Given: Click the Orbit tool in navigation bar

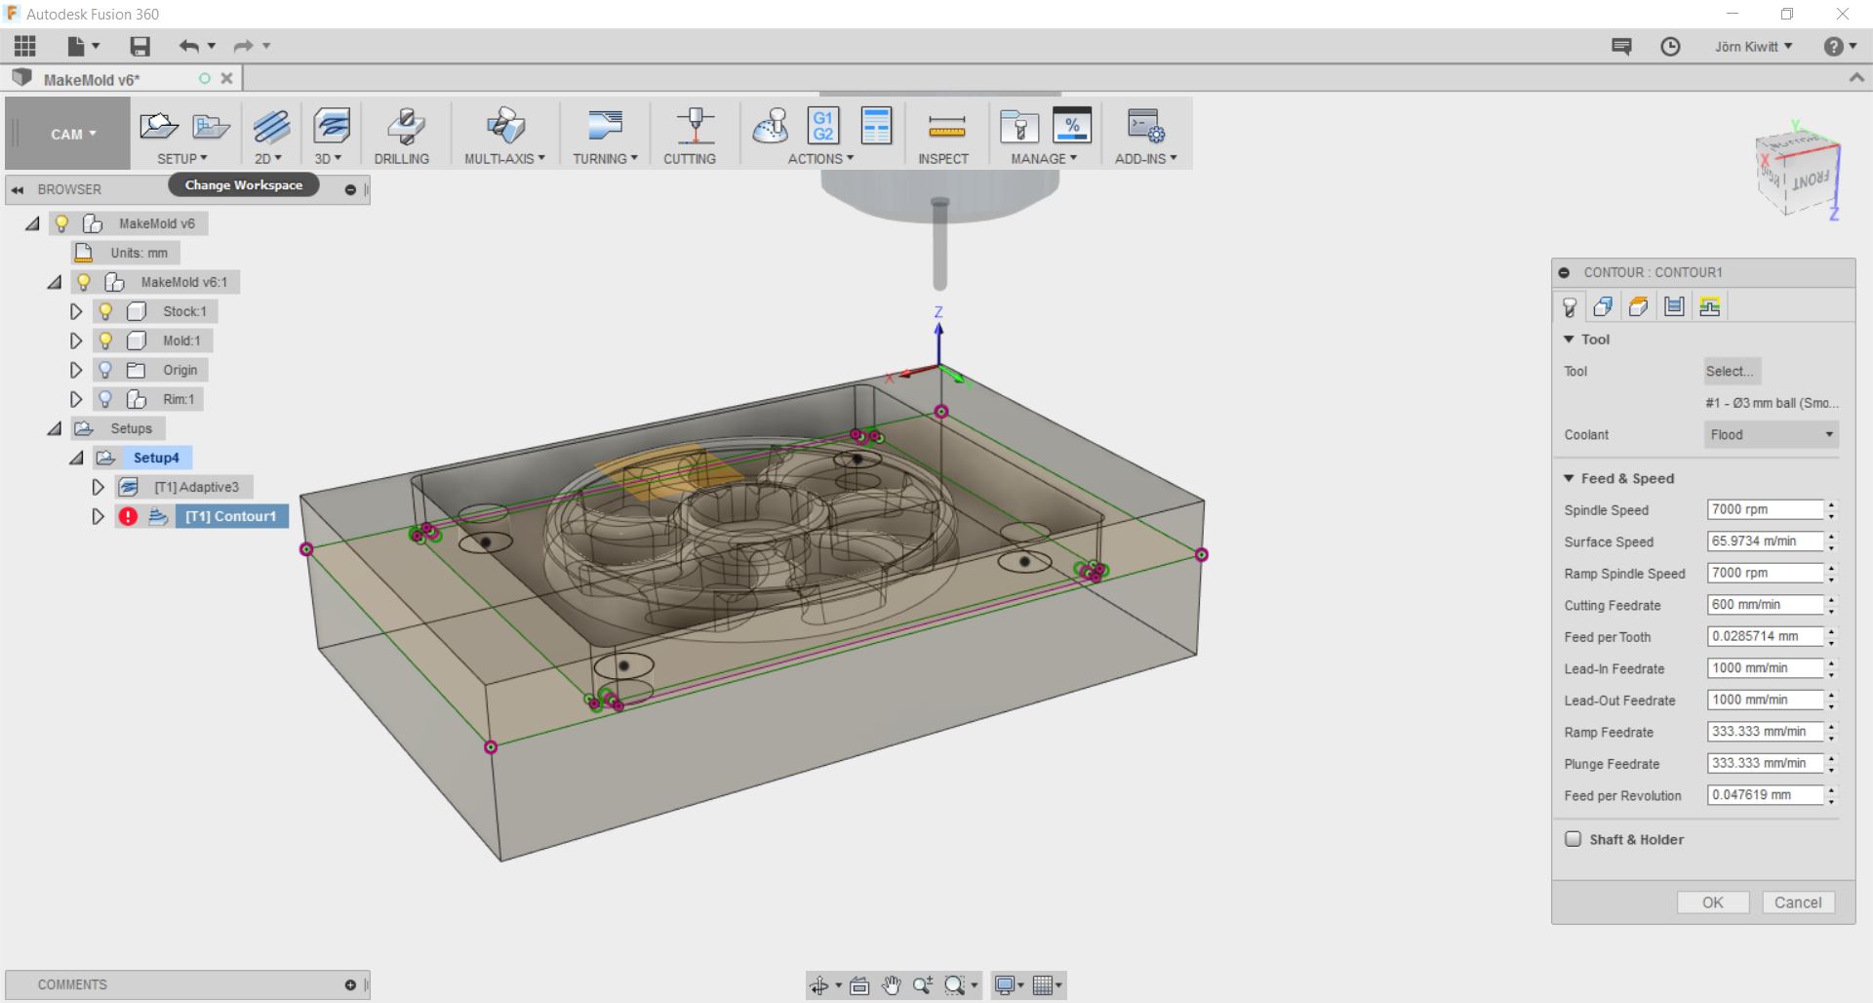Looking at the screenshot, I should pyautogui.click(x=820, y=985).
